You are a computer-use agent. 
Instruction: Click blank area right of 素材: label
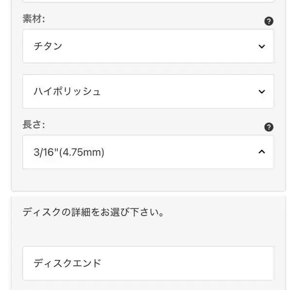(154, 19)
